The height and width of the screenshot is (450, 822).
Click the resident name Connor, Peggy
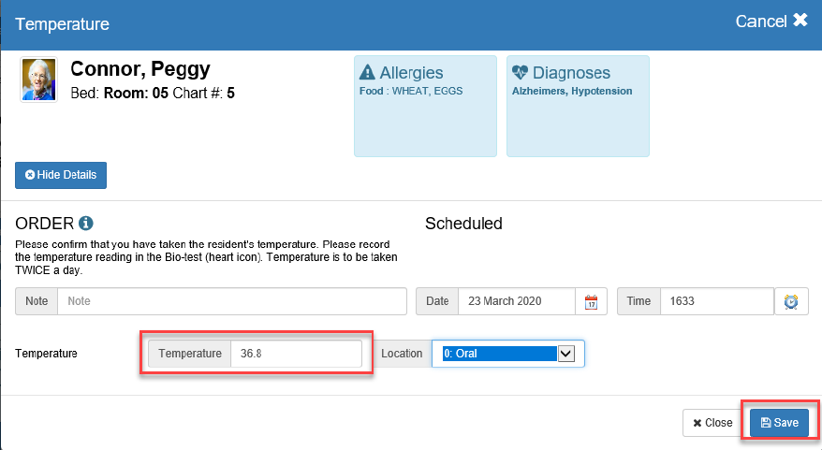pyautogui.click(x=140, y=69)
